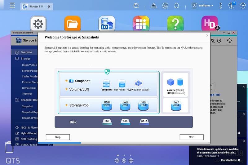Click the SSD disk icon in diagram
Image resolution: width=248 pixels, height=165 pixels.
[107, 122]
